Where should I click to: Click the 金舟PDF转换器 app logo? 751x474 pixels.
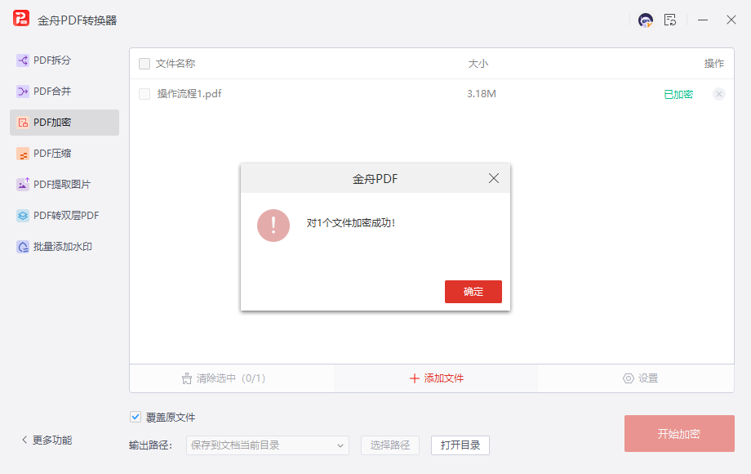point(21,18)
